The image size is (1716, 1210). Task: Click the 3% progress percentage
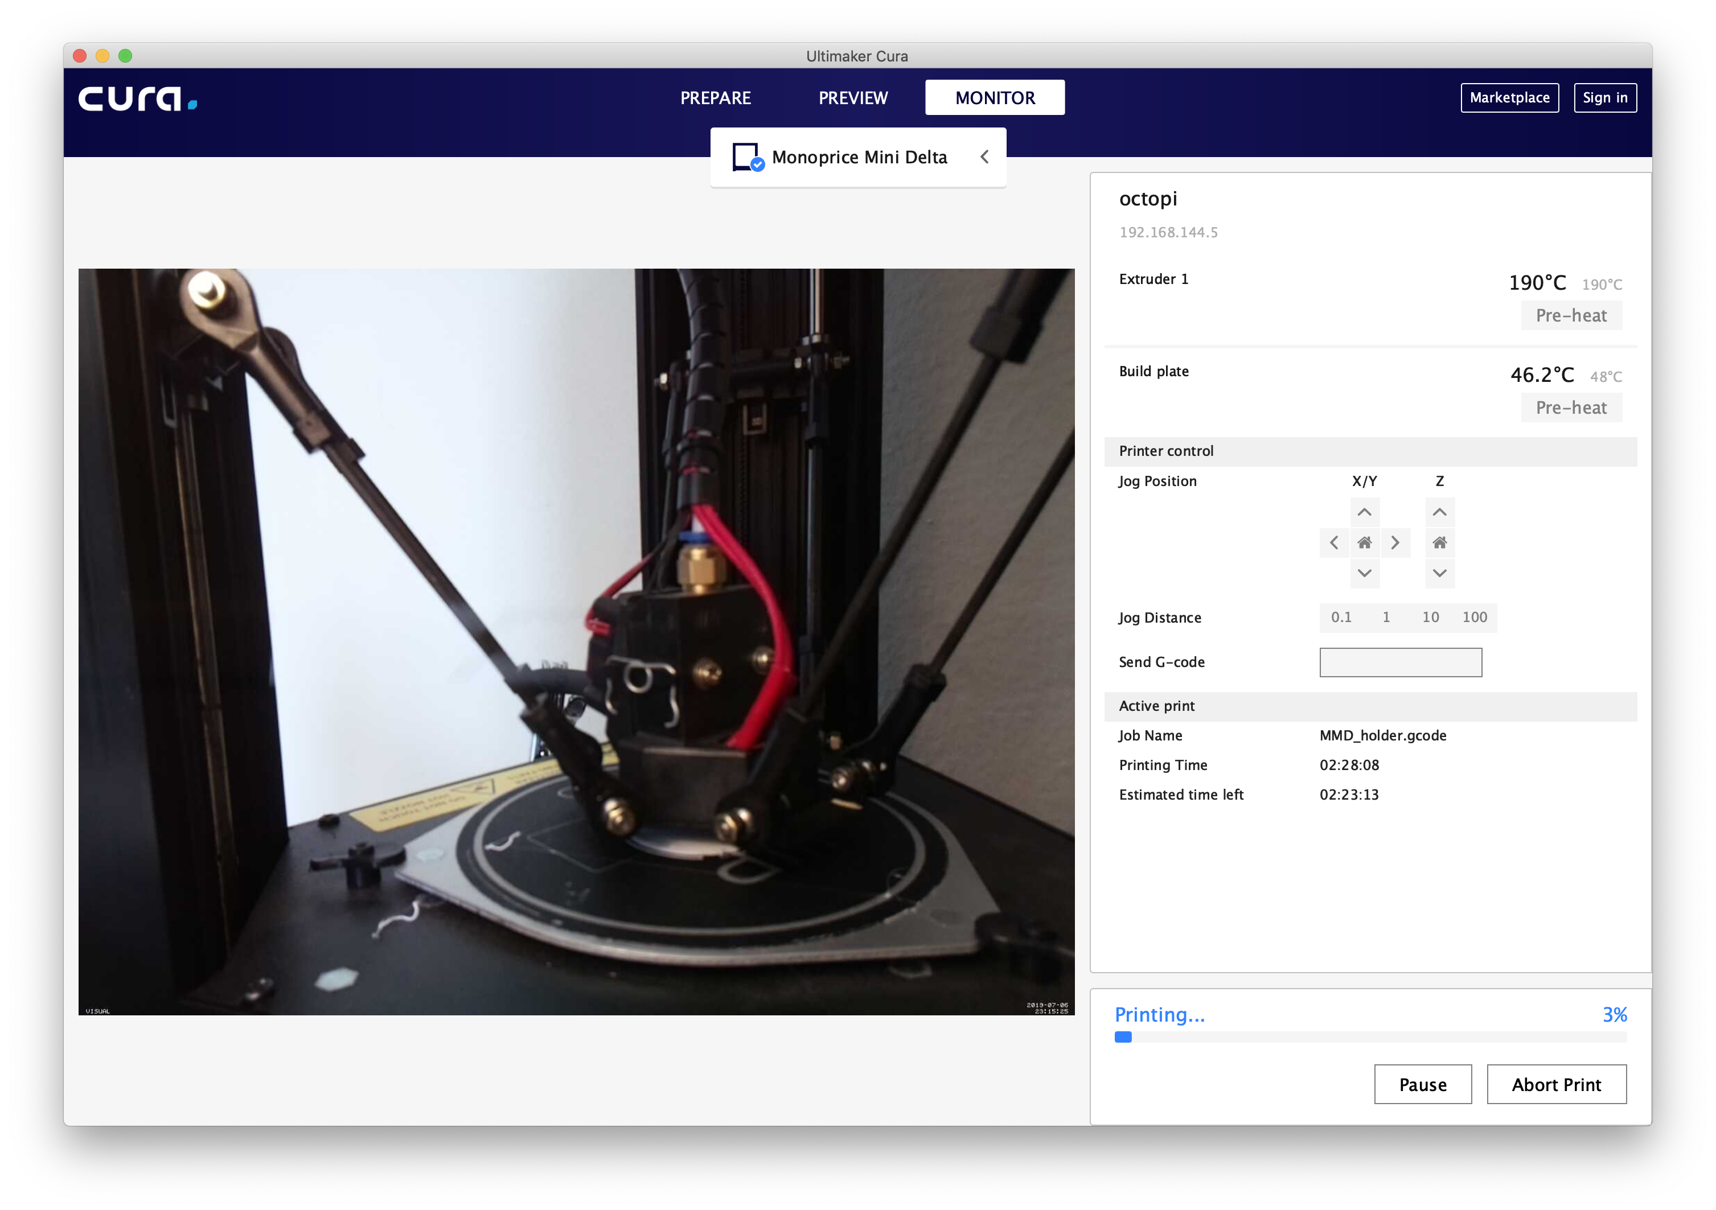1614,1015
